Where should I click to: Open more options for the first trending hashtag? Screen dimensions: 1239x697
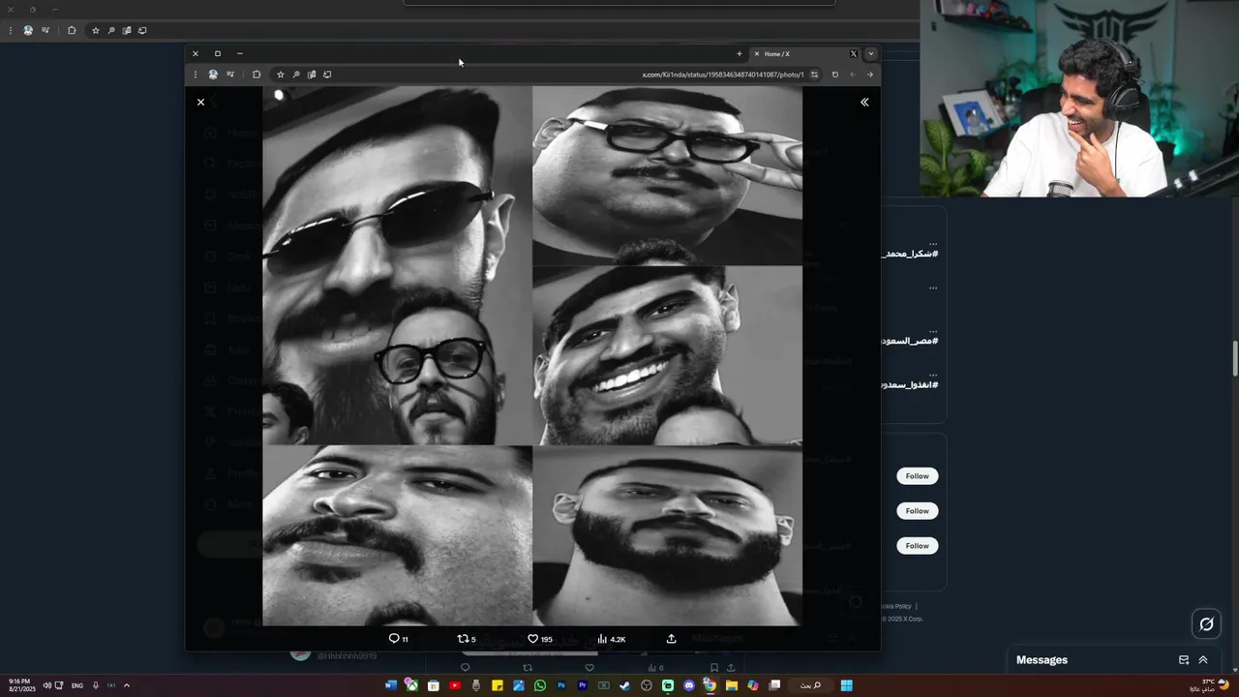pos(933,243)
